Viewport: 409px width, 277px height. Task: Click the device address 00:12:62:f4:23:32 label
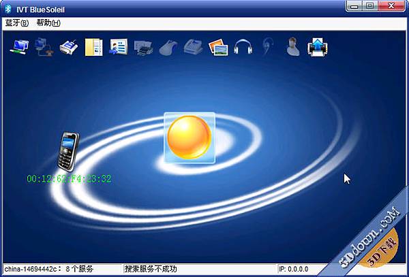tap(69, 178)
